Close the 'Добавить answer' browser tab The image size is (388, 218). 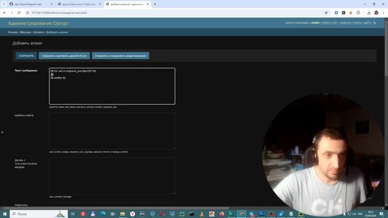click(148, 4)
